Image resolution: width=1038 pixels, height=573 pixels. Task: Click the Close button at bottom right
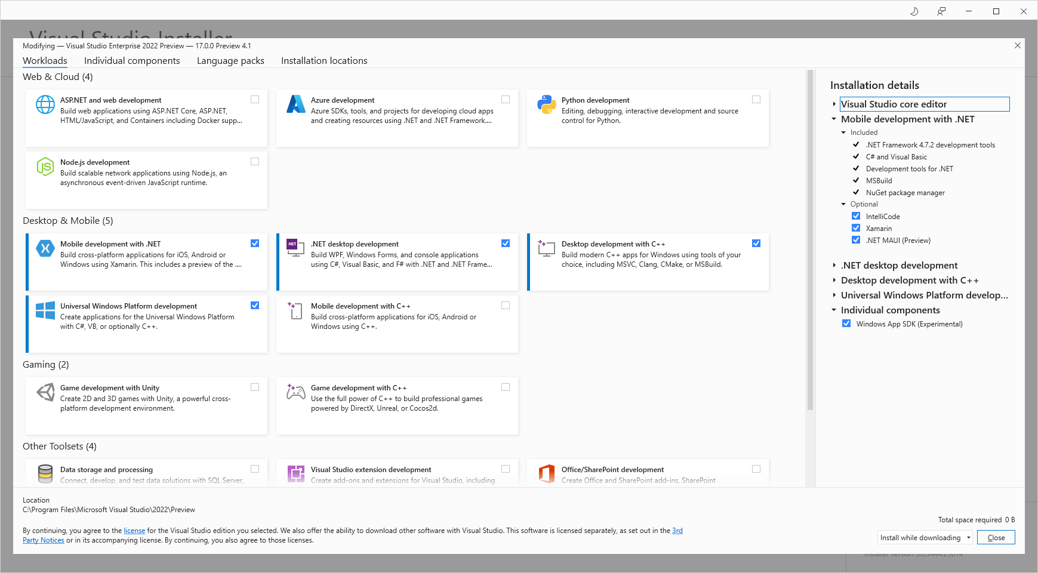click(x=995, y=537)
